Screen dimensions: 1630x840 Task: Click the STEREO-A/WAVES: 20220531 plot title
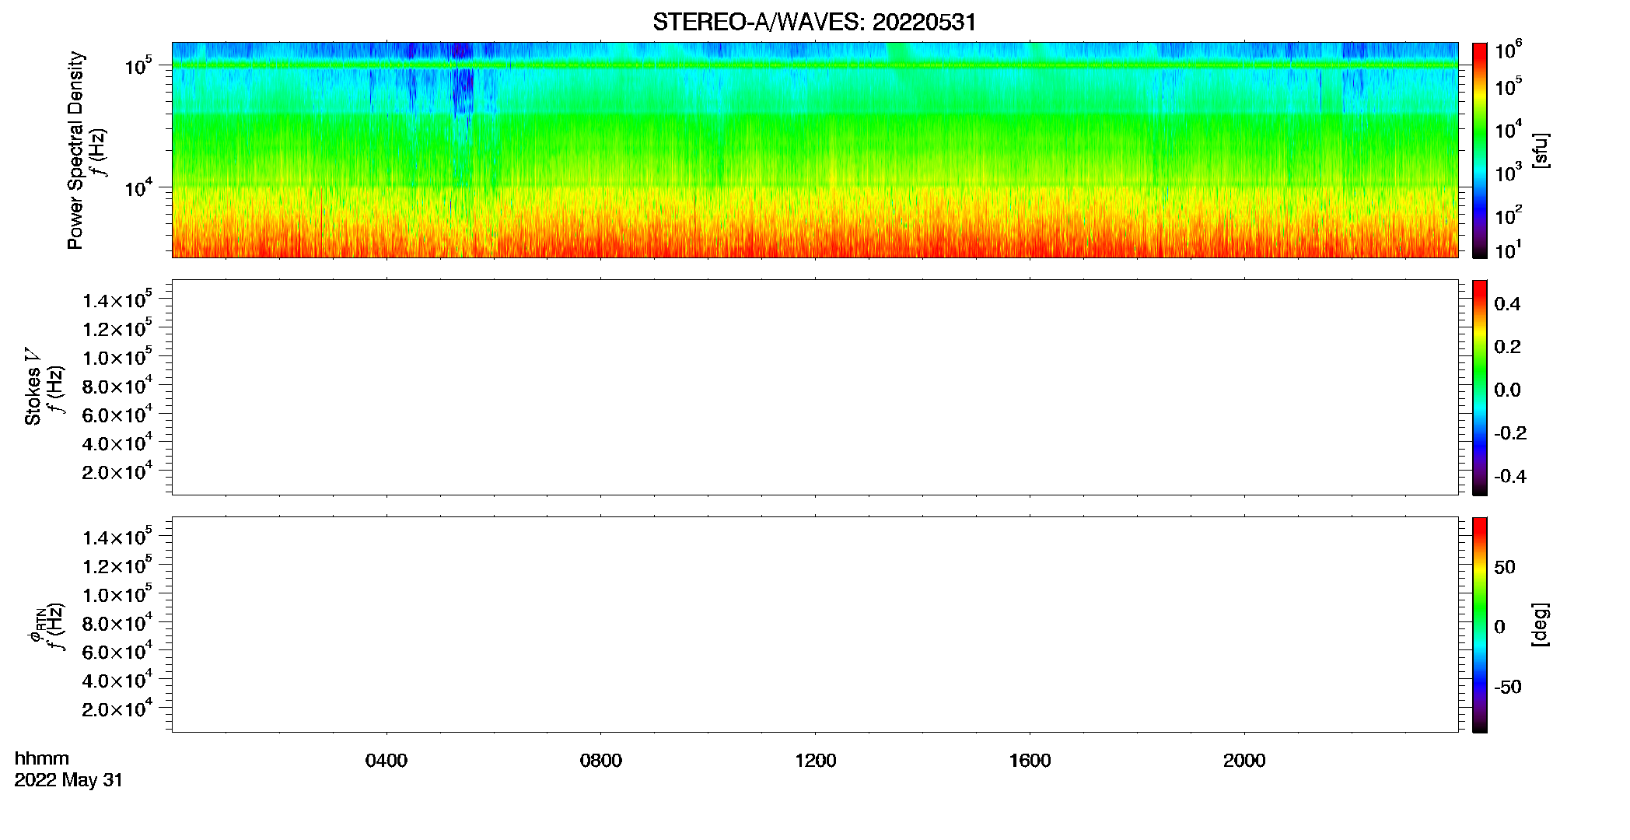pyautogui.click(x=814, y=22)
